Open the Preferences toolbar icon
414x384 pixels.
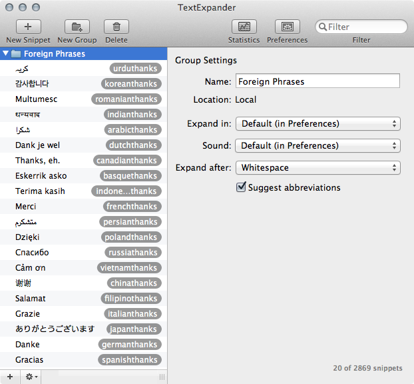tap(288, 27)
